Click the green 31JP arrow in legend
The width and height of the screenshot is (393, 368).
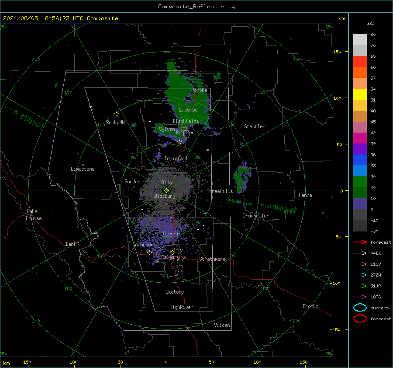point(360,286)
